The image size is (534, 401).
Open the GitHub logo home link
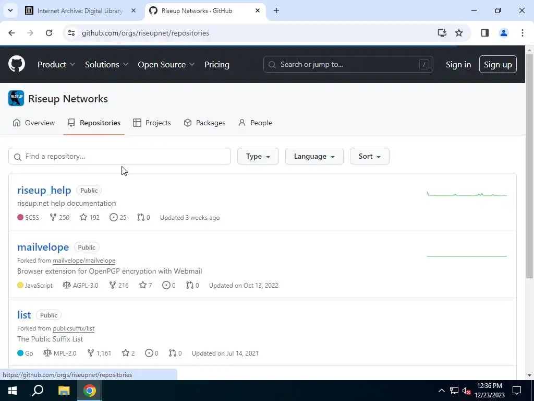point(17,64)
